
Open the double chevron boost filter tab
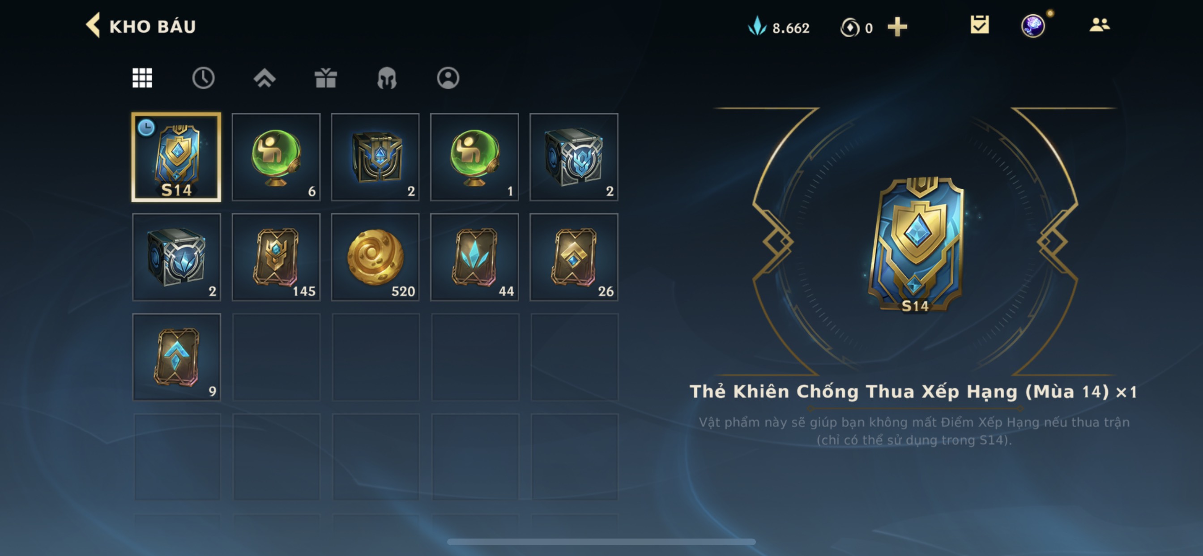coord(264,78)
